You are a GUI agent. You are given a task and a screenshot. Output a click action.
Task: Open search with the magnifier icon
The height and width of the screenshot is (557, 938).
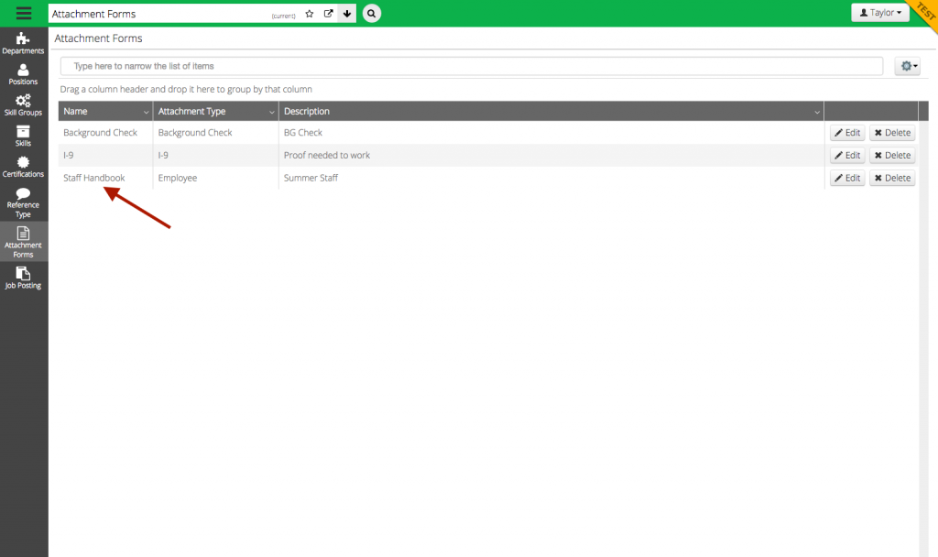click(371, 13)
